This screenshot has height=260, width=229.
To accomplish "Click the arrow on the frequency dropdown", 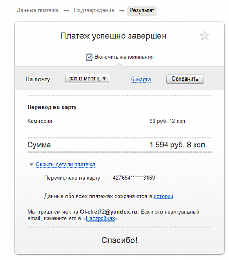I will point(104,79).
